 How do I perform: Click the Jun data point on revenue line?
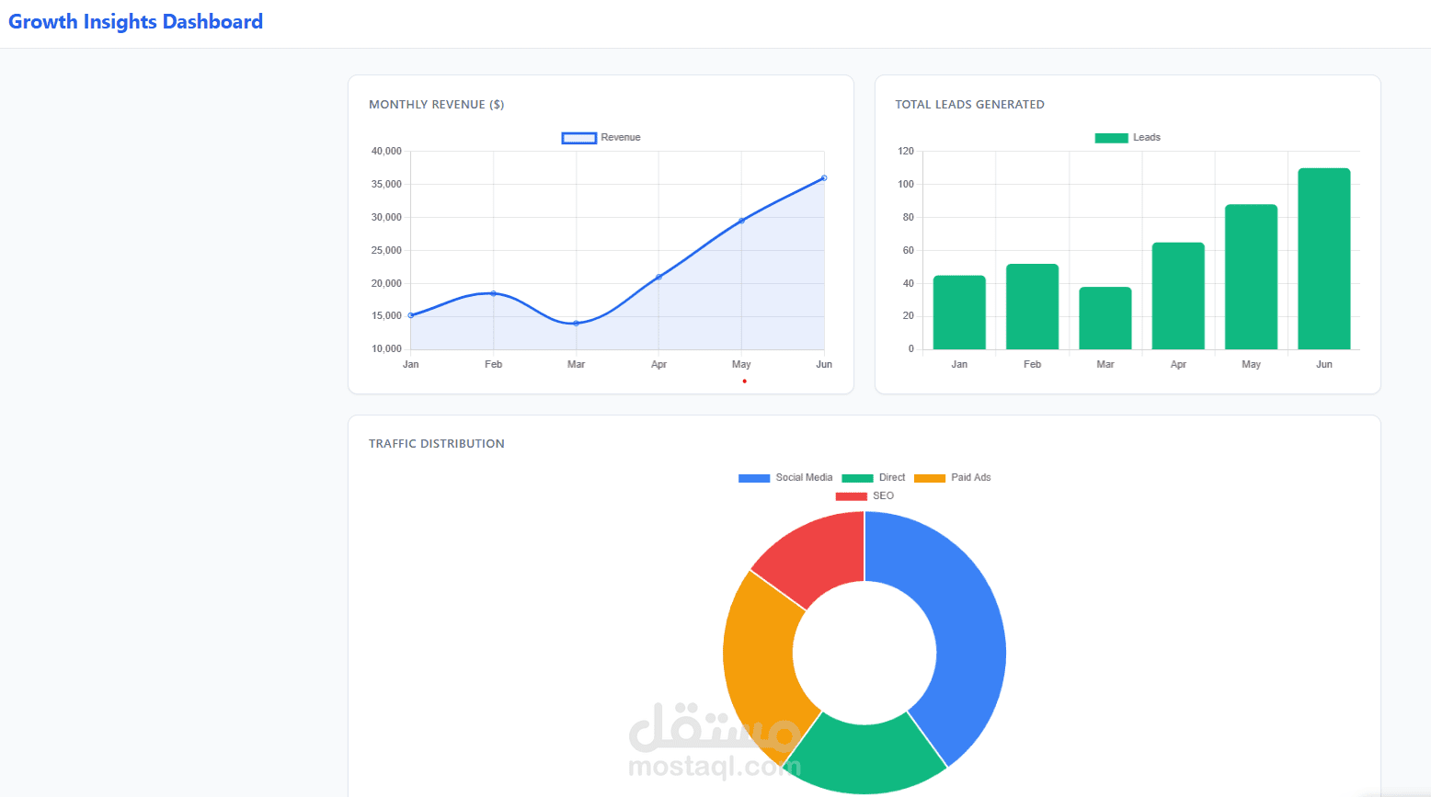823,176
